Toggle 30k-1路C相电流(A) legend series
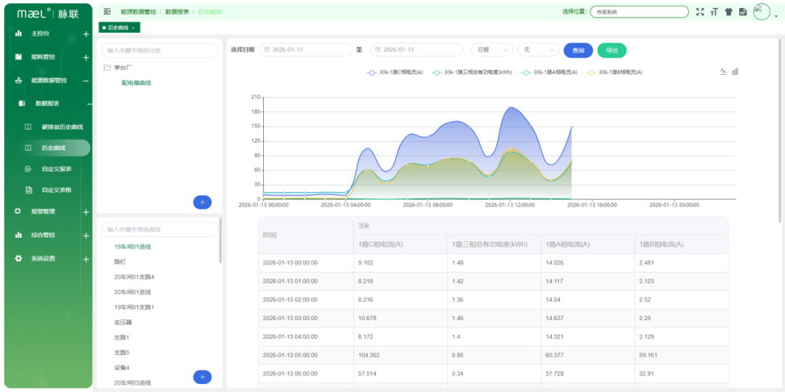Image resolution: width=785 pixels, height=392 pixels. (395, 72)
